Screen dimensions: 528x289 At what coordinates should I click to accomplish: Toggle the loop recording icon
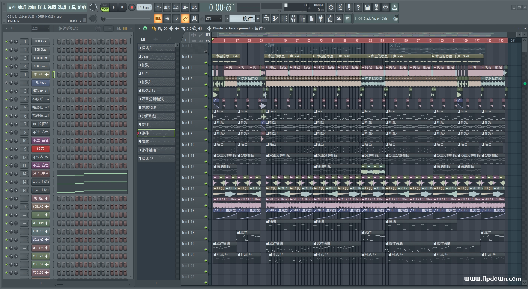194,7
